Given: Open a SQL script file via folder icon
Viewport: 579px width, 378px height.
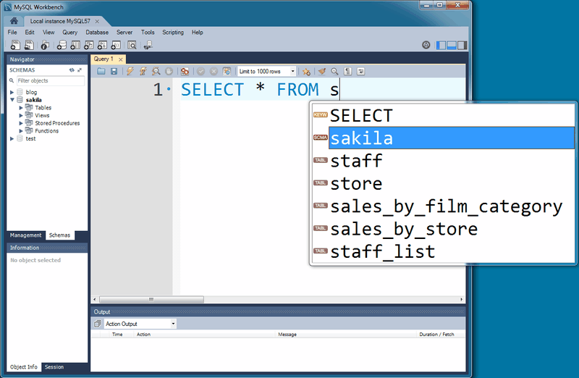Looking at the screenshot, I should point(101,71).
